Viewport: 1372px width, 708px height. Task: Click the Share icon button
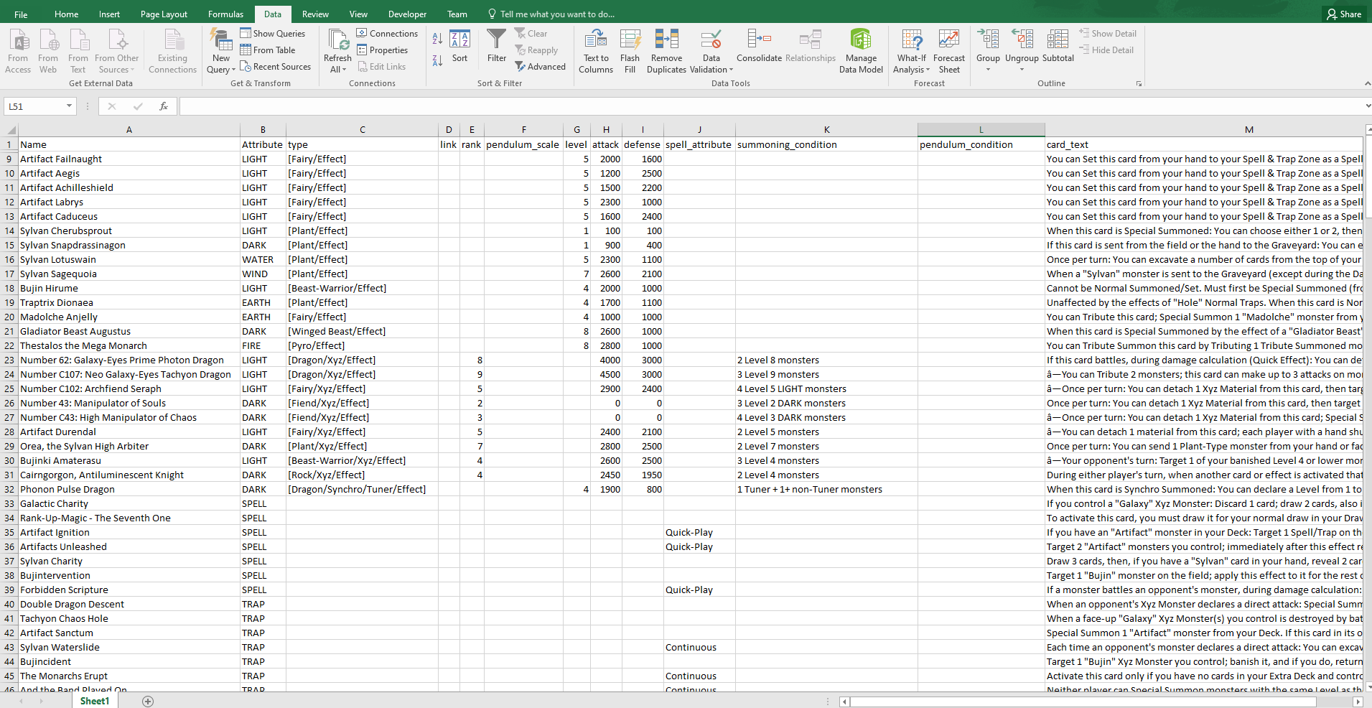(x=1344, y=14)
